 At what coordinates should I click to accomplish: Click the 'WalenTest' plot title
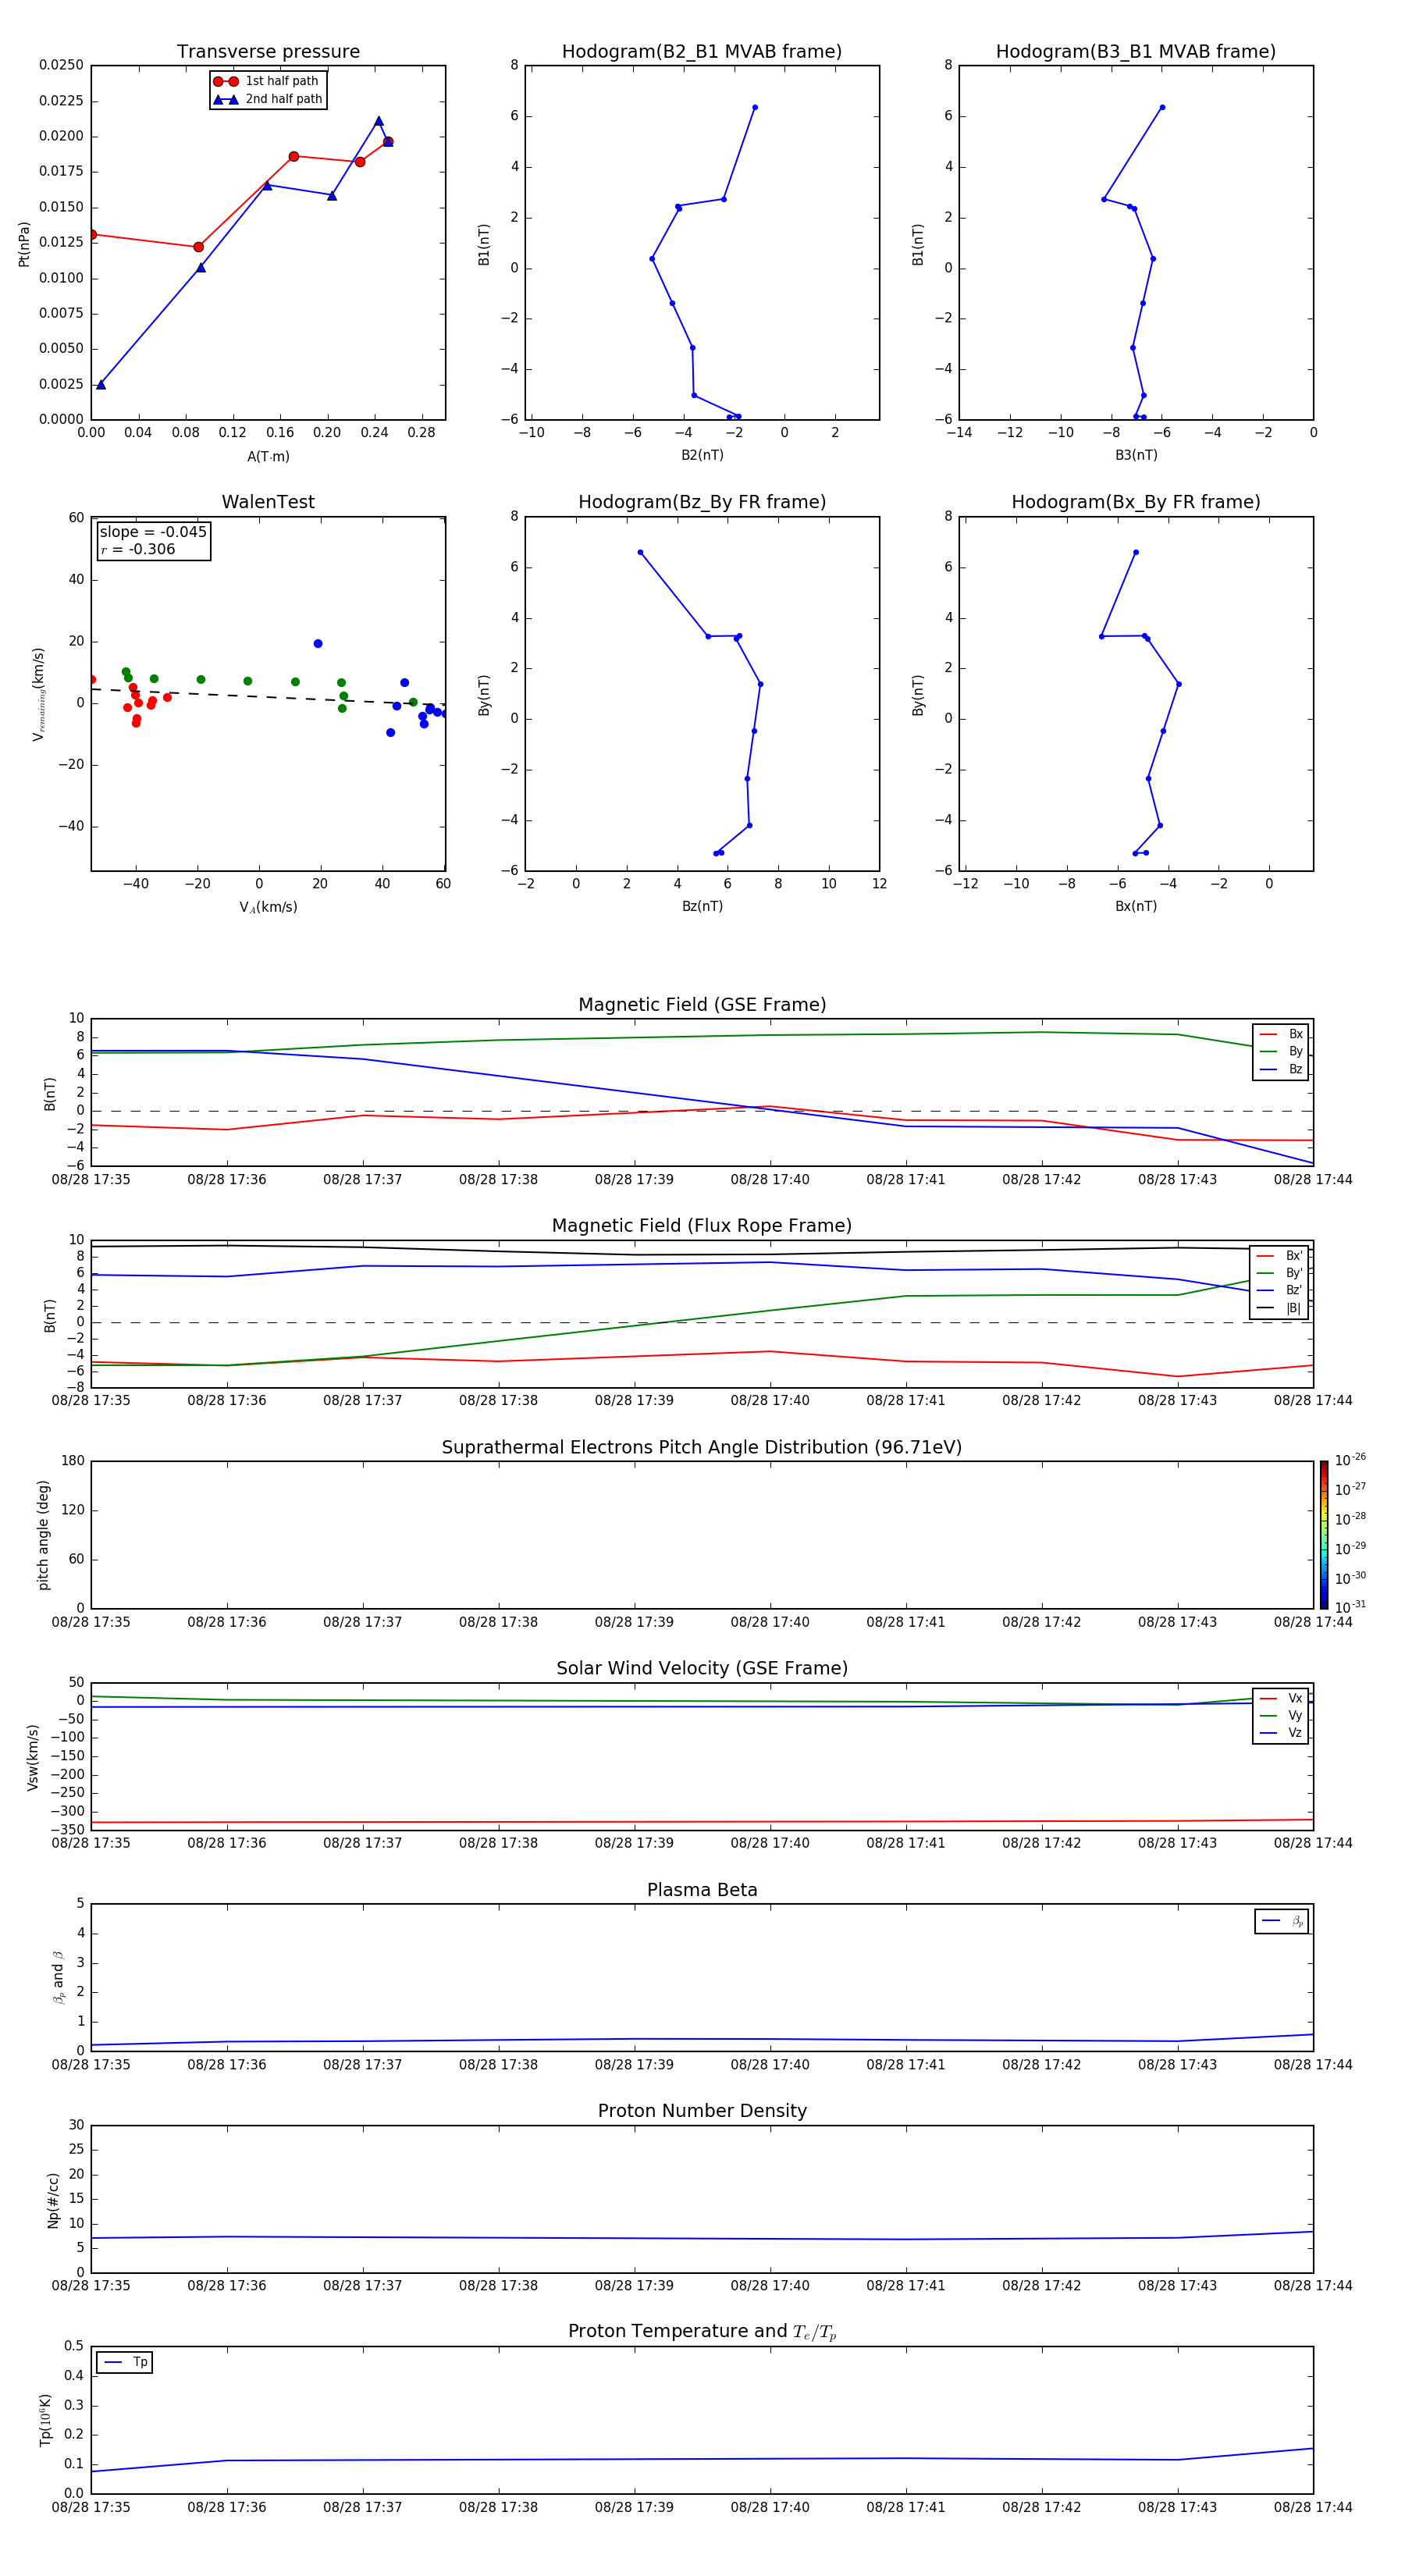268,502
